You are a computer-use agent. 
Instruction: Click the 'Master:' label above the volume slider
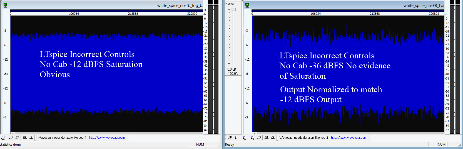click(x=230, y=4)
